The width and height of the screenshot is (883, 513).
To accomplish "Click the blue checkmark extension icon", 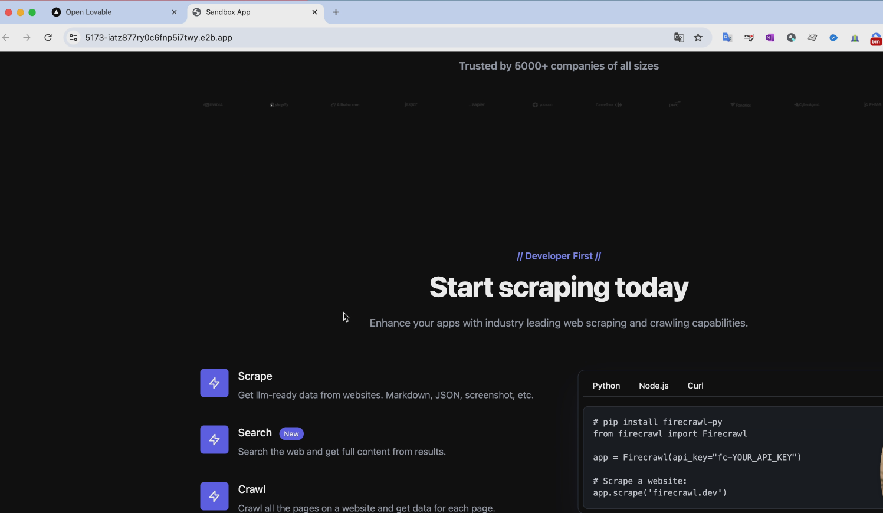I will click(833, 37).
